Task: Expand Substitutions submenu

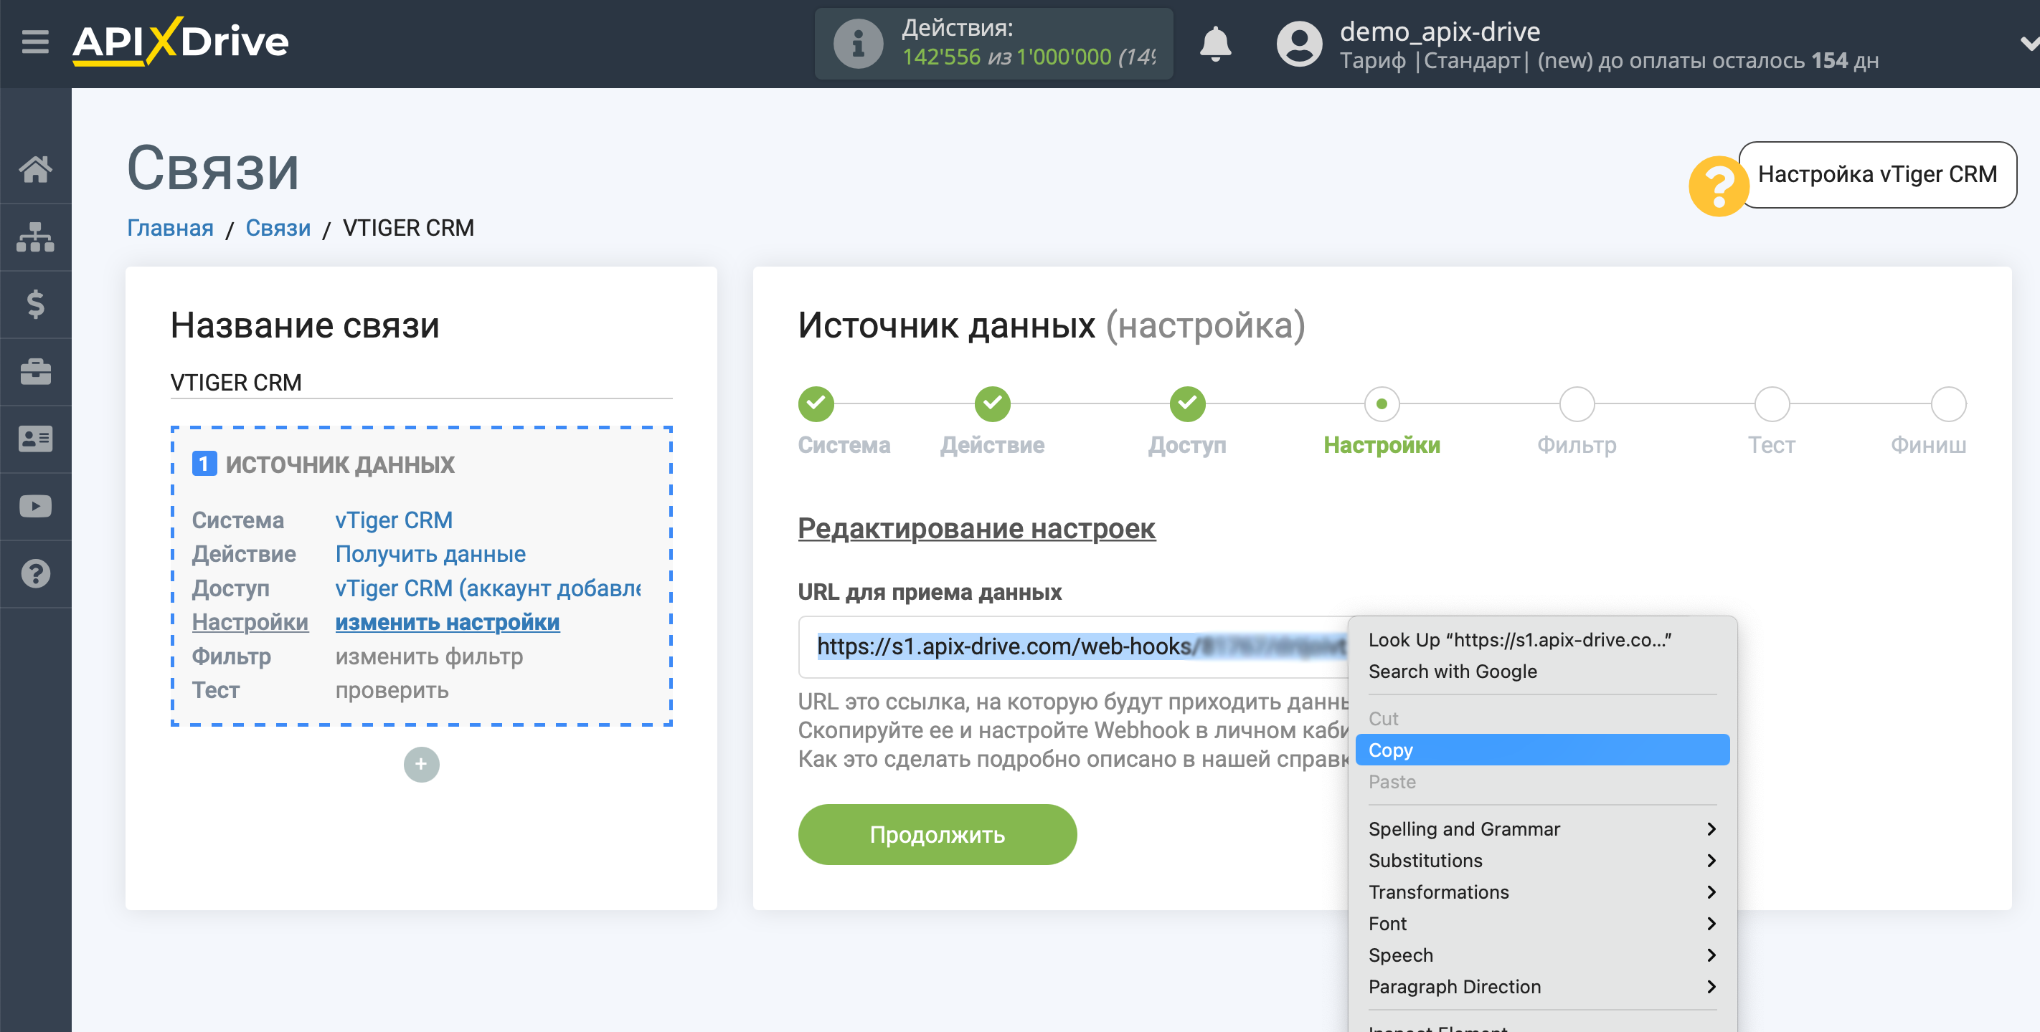Action: click(x=1542, y=860)
